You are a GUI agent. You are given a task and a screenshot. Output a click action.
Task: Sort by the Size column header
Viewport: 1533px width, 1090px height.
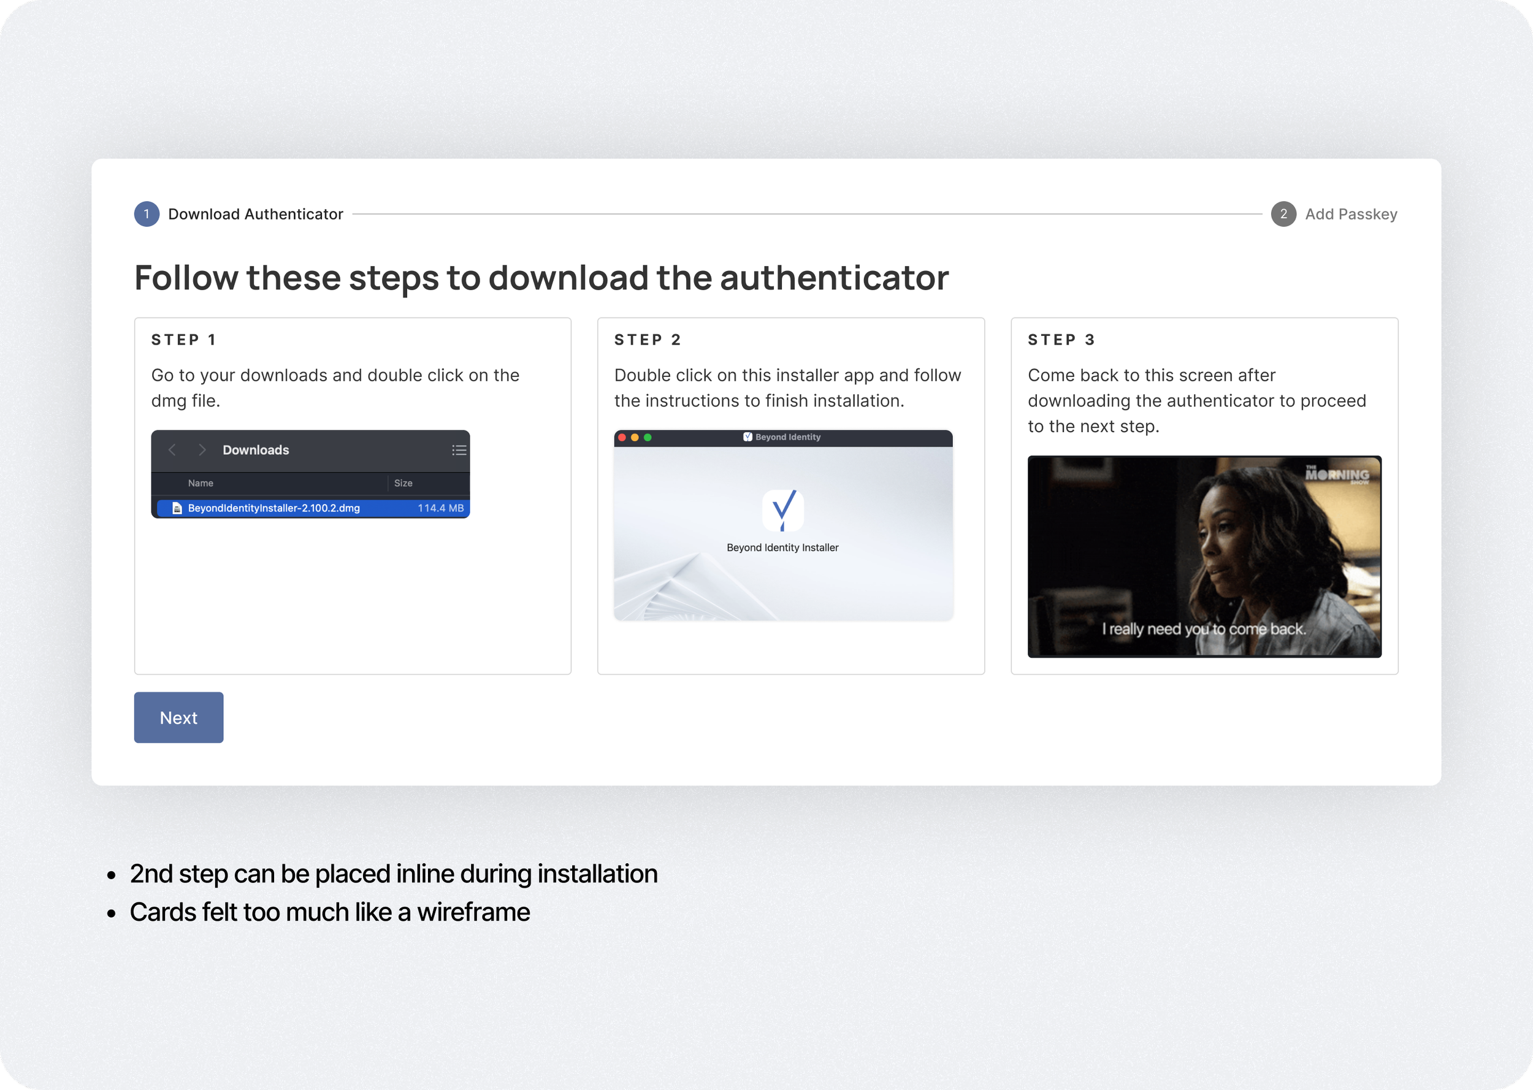click(403, 483)
